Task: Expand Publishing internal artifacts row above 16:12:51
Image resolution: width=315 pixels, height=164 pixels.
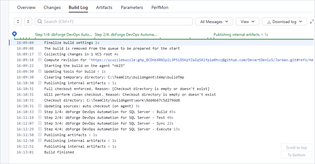Action: [x=40, y=140]
